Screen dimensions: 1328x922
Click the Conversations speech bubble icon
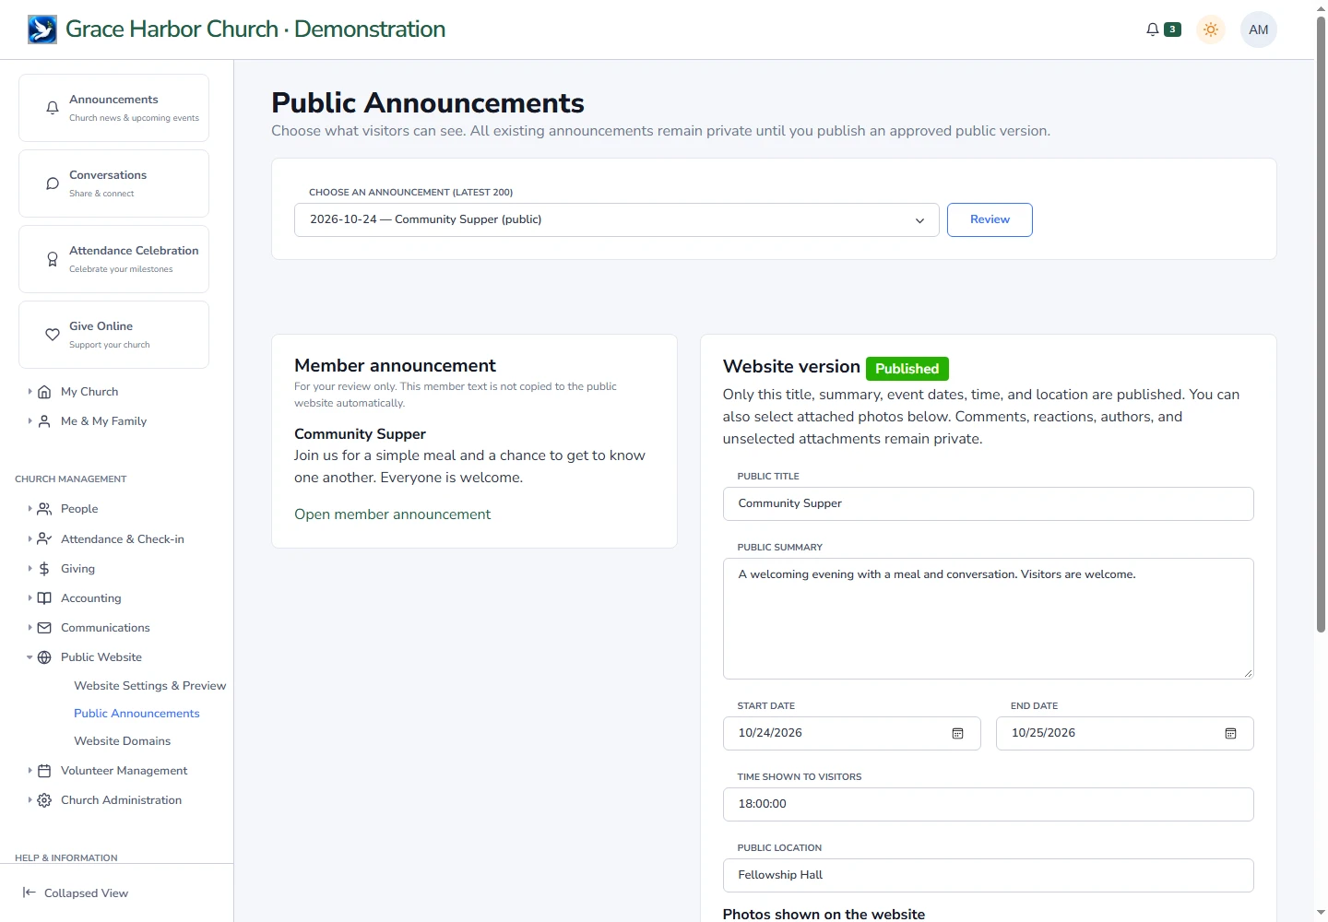point(53,183)
